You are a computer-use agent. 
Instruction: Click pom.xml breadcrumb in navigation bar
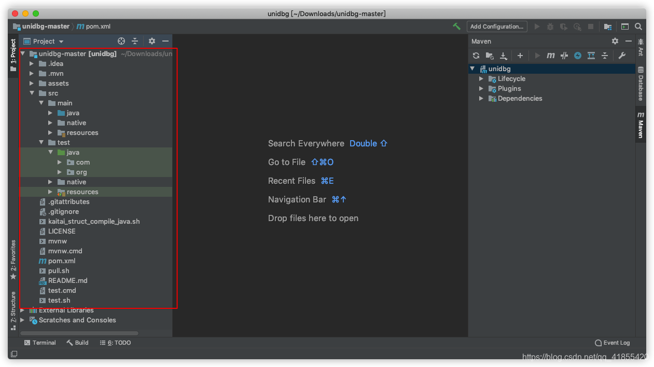tap(94, 26)
